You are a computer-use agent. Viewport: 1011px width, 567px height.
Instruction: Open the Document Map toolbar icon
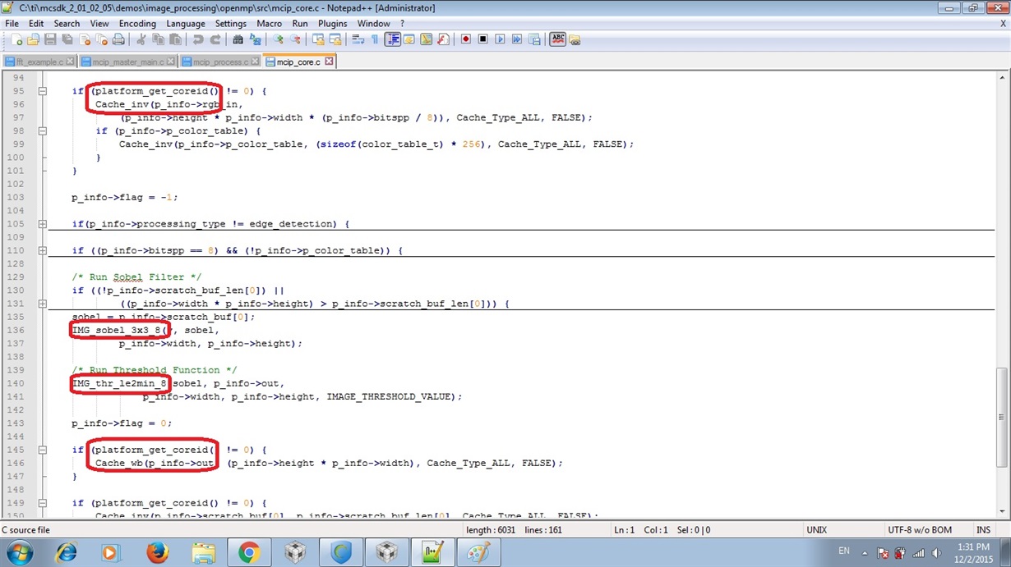pyautogui.click(x=427, y=39)
